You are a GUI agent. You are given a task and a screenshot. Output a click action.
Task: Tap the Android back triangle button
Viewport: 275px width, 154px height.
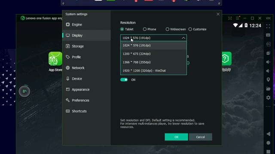(268, 134)
